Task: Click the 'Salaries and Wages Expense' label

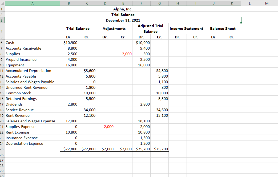Action: [30, 121]
